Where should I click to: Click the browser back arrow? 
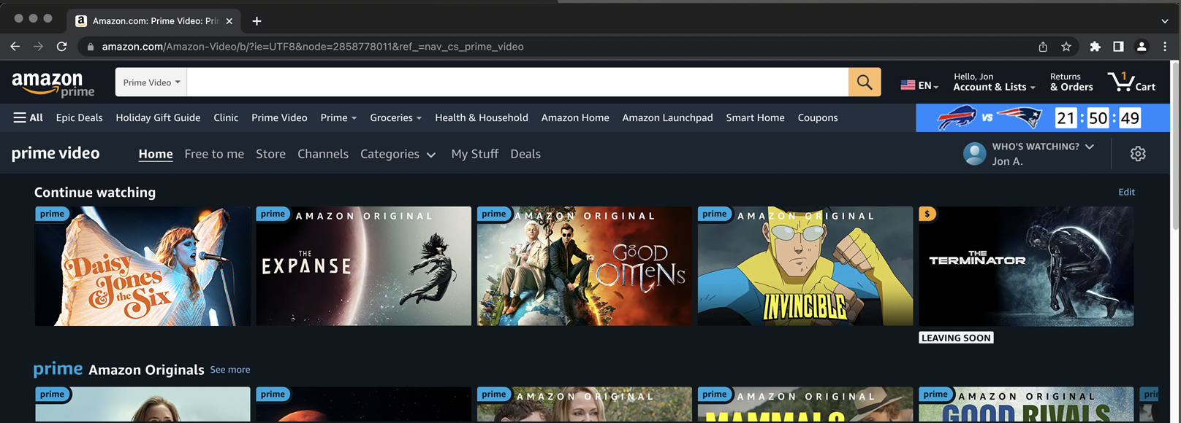coord(15,46)
